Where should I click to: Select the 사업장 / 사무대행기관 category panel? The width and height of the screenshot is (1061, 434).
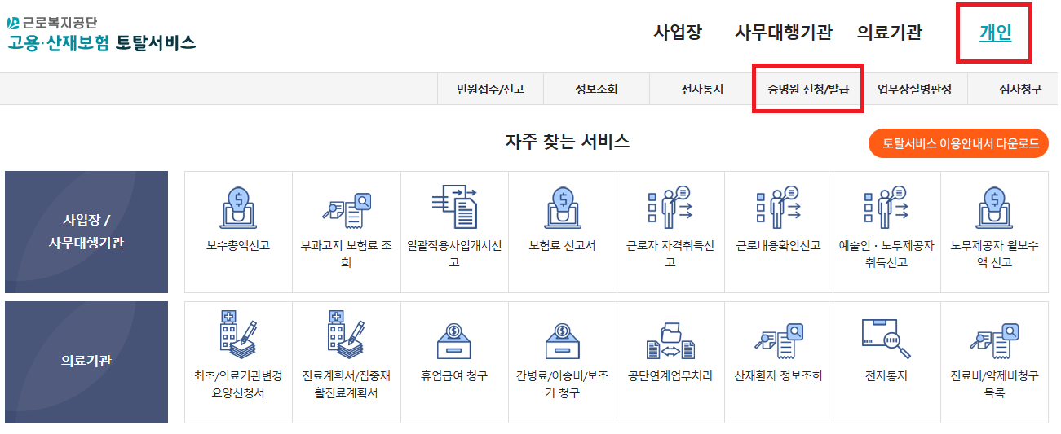click(x=86, y=232)
